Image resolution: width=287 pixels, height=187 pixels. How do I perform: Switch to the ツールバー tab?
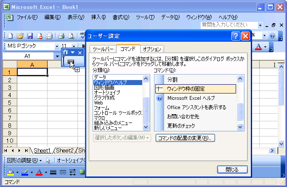pyautogui.click(x=103, y=49)
